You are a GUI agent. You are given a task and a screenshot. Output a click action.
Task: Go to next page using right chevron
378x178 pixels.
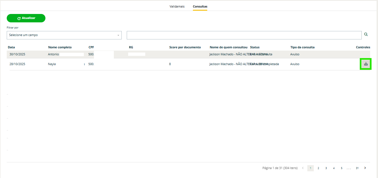[365, 168]
